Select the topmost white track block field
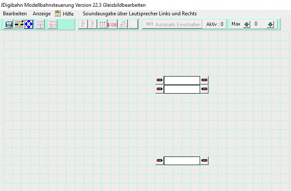This screenshot has width=291, height=191. (182, 80)
